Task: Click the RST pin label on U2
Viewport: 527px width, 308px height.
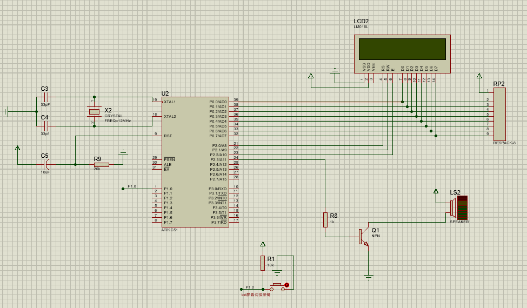Action: (x=168, y=136)
